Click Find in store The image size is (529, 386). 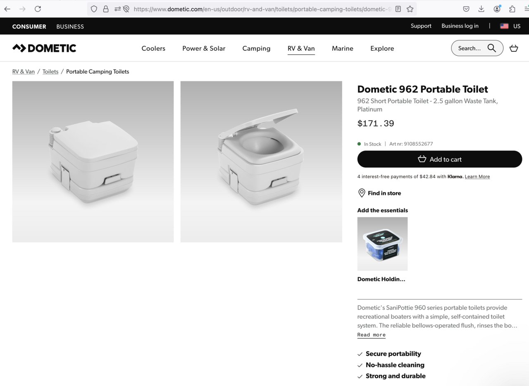(x=379, y=193)
